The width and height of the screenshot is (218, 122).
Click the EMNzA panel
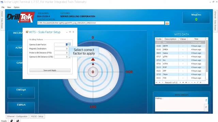[21, 107]
